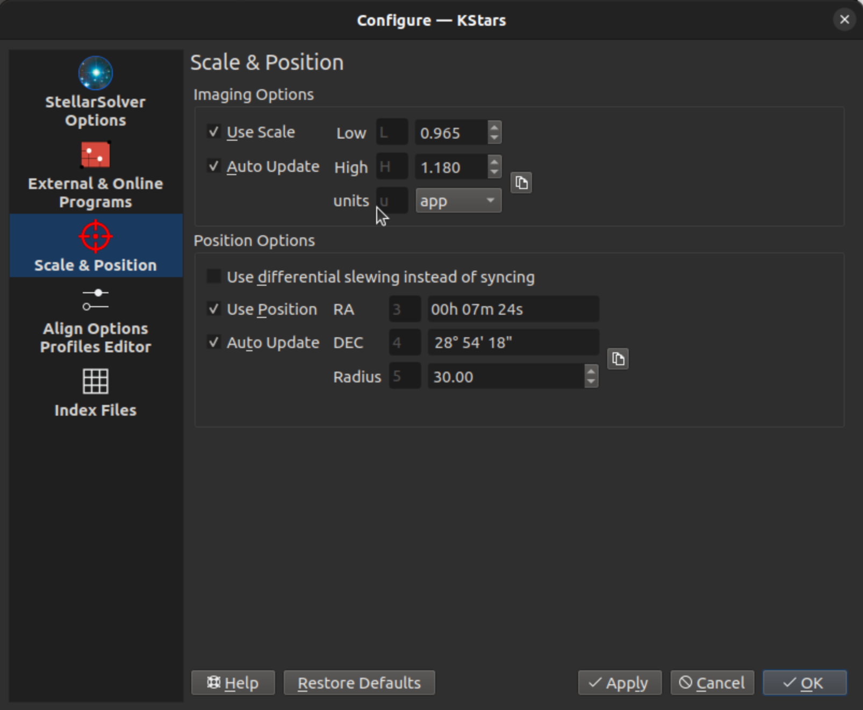Click the External & Online Programs icon
863x710 pixels.
(x=96, y=155)
